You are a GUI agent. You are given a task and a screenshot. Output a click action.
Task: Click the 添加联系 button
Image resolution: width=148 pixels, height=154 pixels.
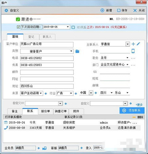click(x=132, y=111)
